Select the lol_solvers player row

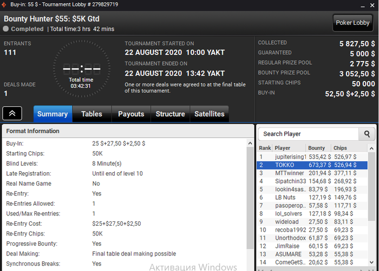[312, 214]
